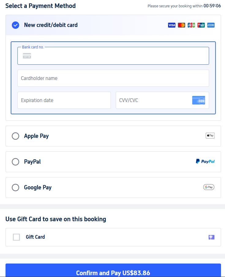Select the PayPal payment method
225x277 pixels.
[x=15, y=161]
